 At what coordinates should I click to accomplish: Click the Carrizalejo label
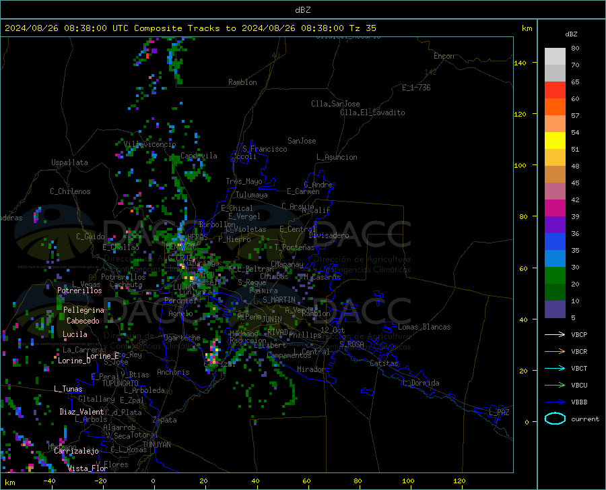pyautogui.click(x=76, y=451)
